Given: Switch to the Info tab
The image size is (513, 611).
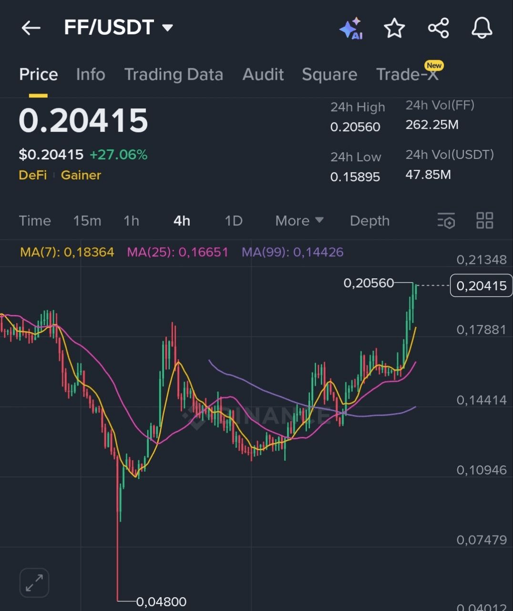Looking at the screenshot, I should [91, 74].
